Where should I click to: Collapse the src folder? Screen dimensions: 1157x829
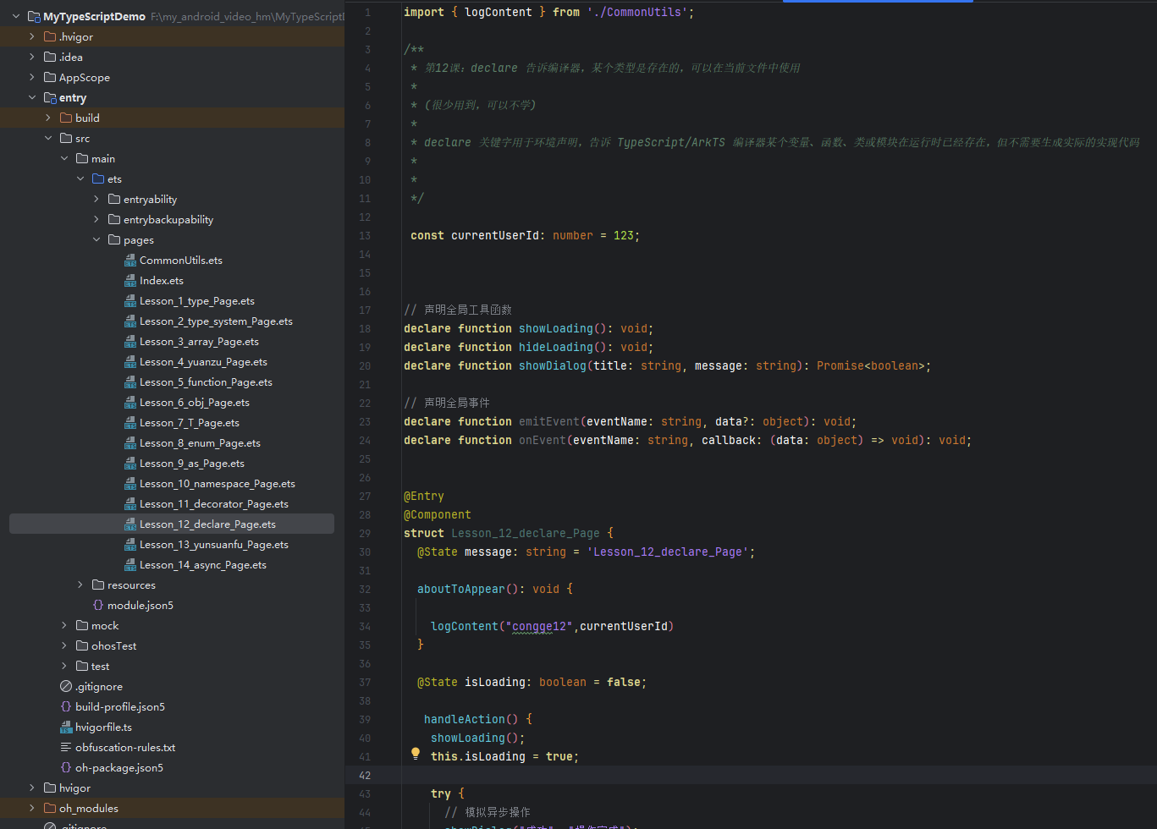48,139
